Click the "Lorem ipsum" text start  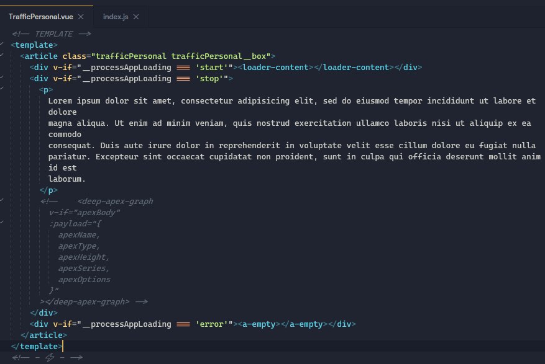75,101
